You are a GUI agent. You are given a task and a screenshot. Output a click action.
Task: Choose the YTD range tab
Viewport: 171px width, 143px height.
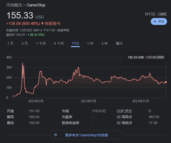(75, 43)
